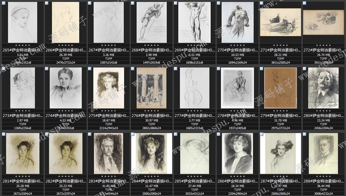Click the file size '37.44 MB'
This screenshot has width=346, height=196.
pyautogui.click(x=194, y=186)
